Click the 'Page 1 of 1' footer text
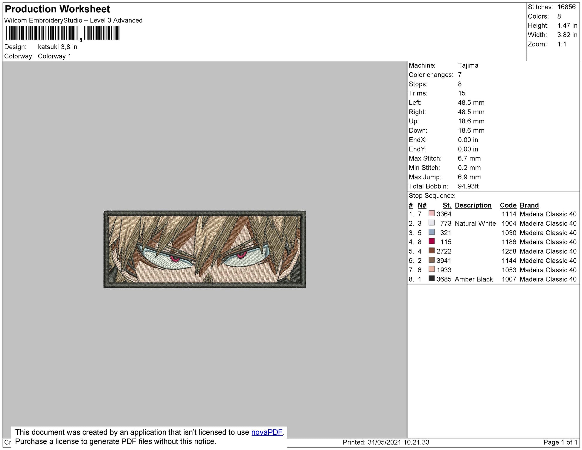582x450 pixels. 560,442
